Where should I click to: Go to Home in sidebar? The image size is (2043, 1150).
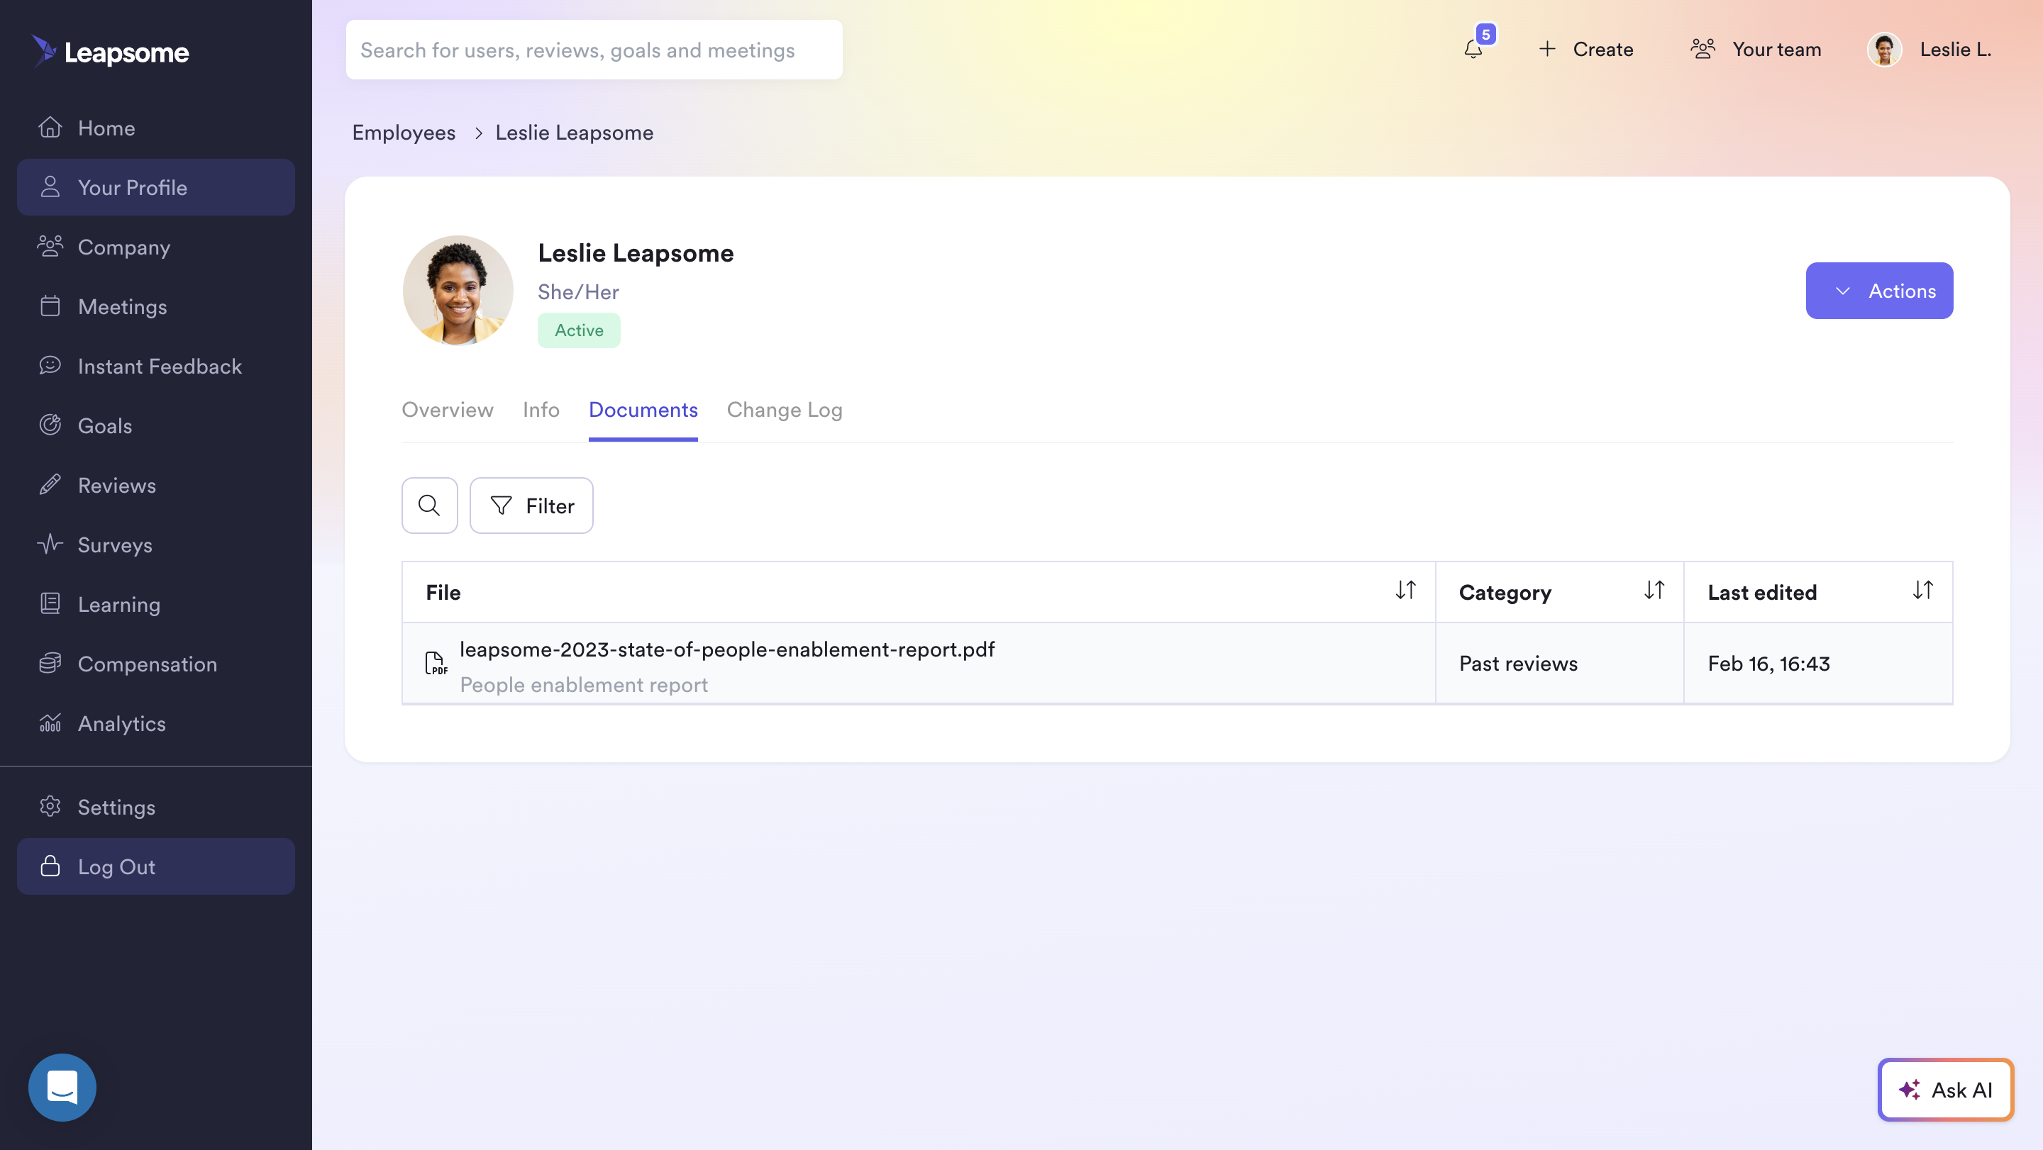pyautogui.click(x=156, y=128)
